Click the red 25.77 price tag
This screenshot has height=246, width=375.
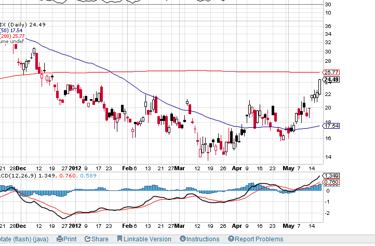(x=331, y=72)
